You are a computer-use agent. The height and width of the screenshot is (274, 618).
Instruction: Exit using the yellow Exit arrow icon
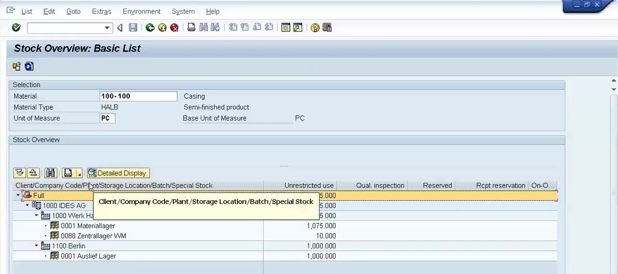pyautogui.click(x=162, y=27)
